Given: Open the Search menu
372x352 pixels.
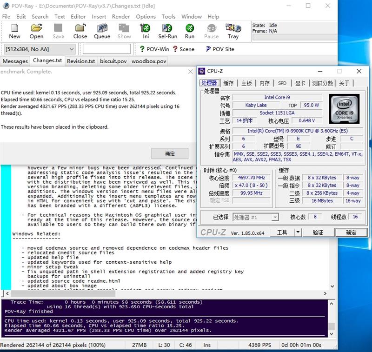Looking at the screenshot, I should tap(40, 17).
